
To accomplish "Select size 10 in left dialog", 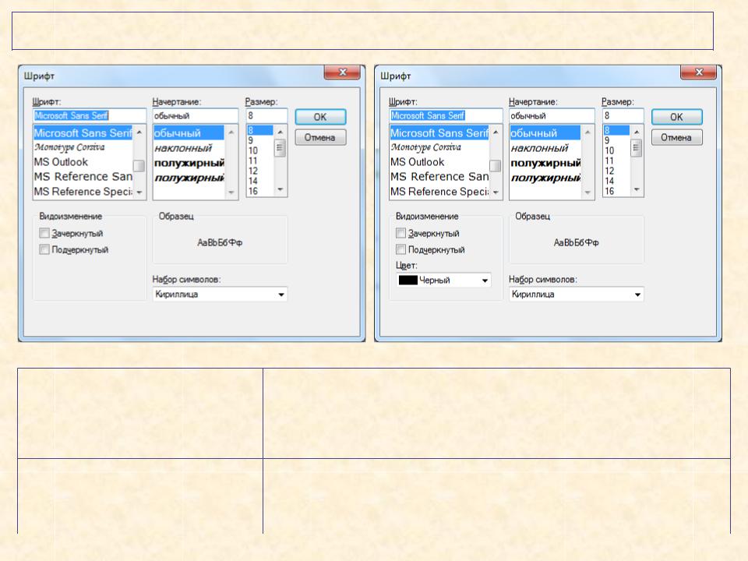I will point(260,150).
